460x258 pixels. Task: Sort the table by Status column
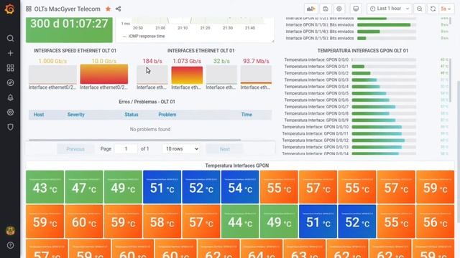coord(131,115)
